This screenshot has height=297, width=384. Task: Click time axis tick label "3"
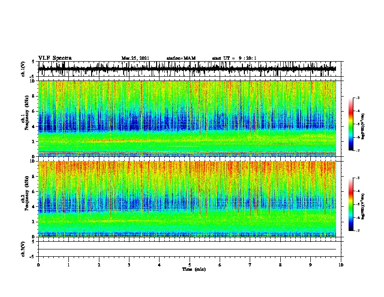(x=129, y=265)
